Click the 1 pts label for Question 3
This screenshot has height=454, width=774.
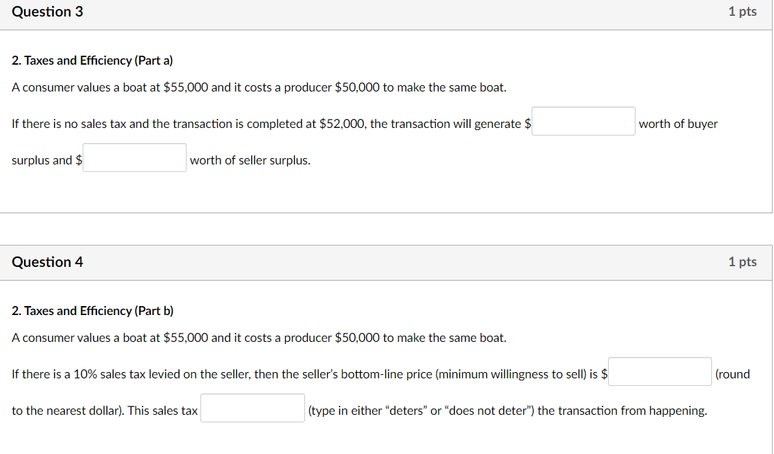[x=742, y=12]
